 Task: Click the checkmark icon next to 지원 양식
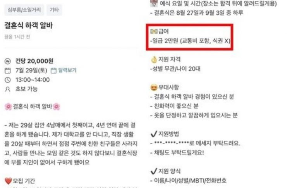pyautogui.click(x=154, y=171)
